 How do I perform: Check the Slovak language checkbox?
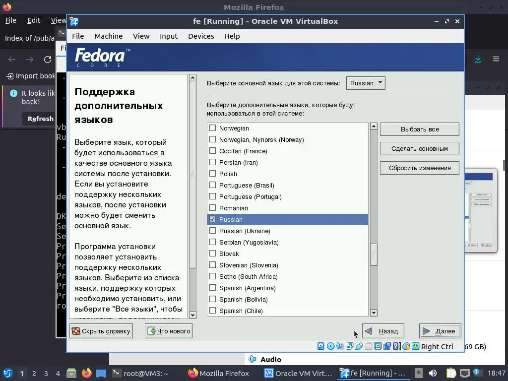(x=212, y=254)
